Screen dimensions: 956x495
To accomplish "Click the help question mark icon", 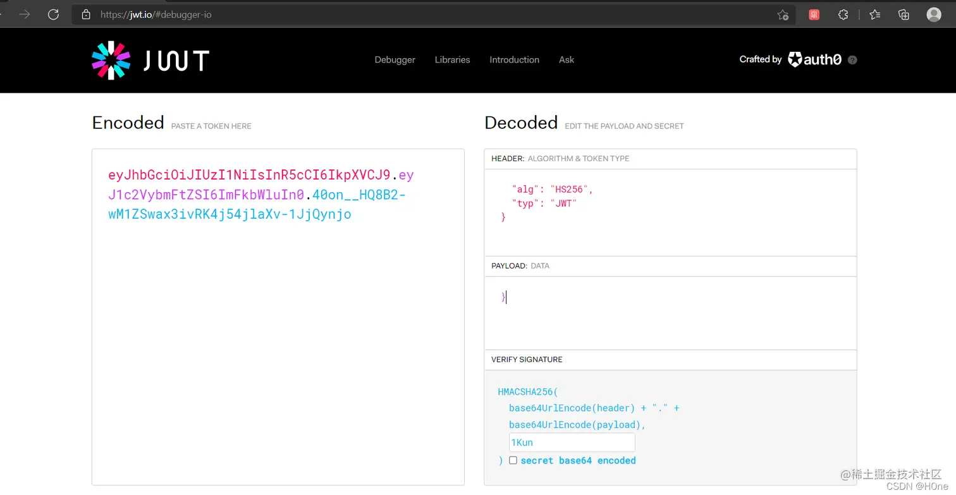I will 852,60.
